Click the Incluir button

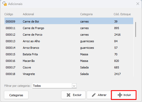point(124,95)
